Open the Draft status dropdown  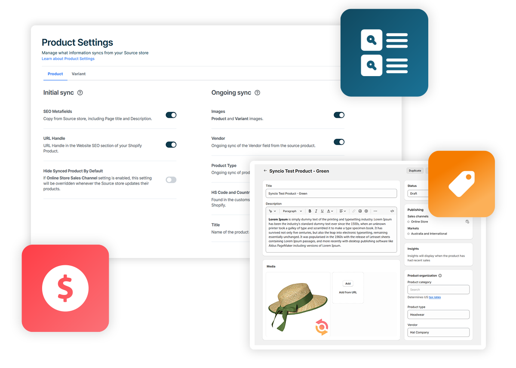click(418, 193)
